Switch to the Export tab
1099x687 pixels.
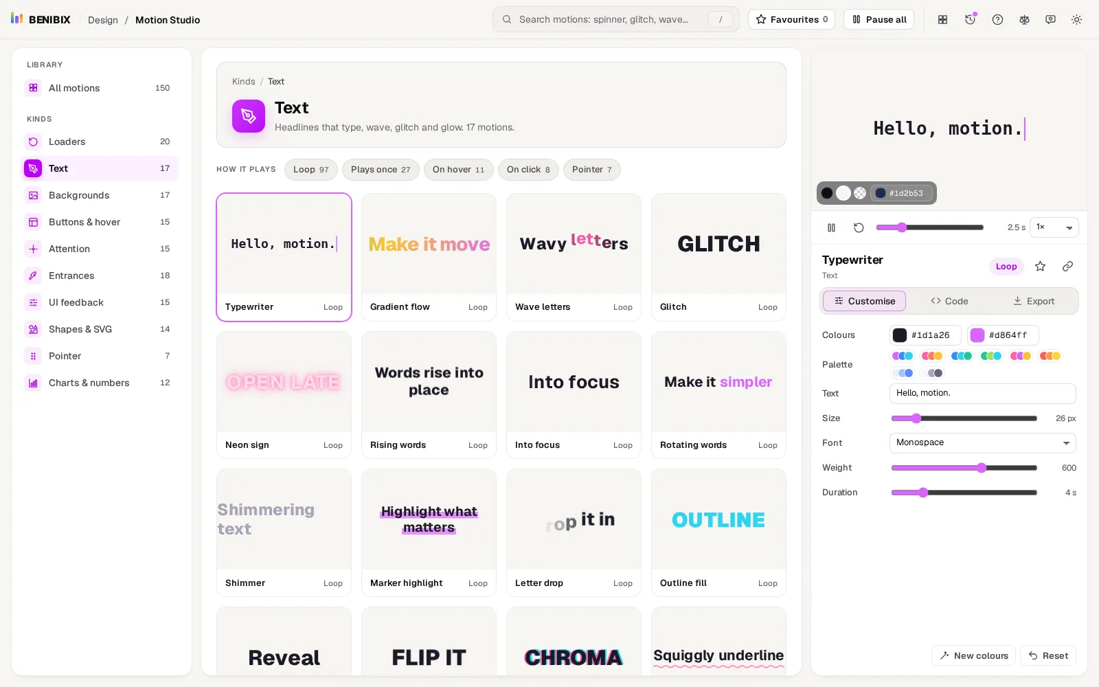1034,301
